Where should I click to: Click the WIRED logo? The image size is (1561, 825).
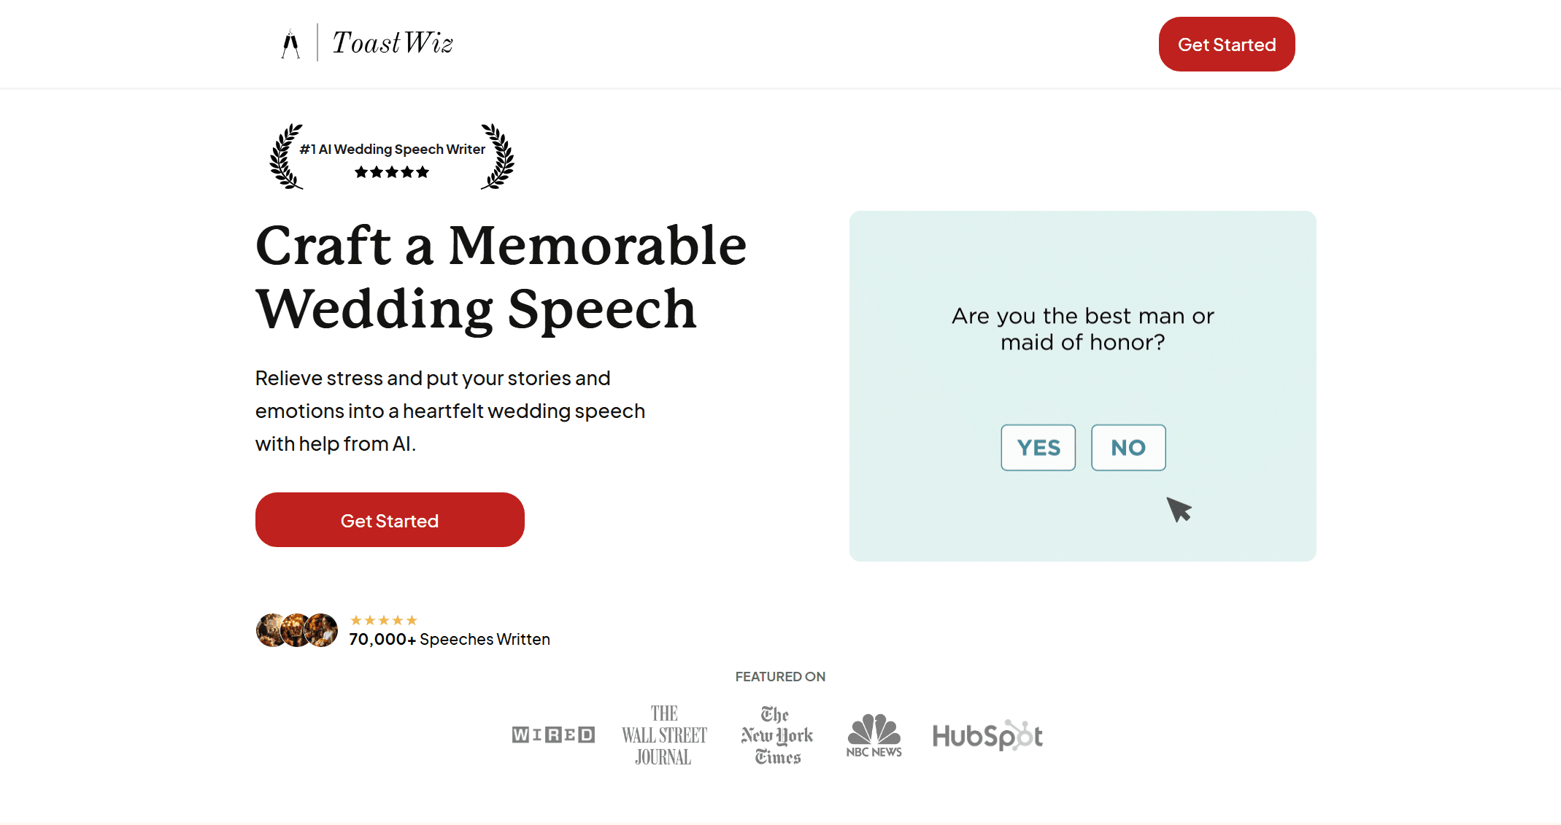point(553,735)
